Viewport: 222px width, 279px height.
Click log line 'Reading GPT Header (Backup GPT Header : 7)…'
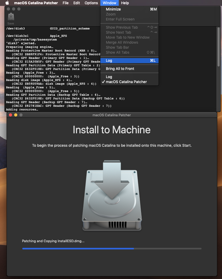click(x=46, y=102)
